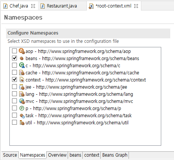Click the jee namespace jar icon
The height and width of the screenshot is (160, 174).
pyautogui.click(x=22, y=87)
